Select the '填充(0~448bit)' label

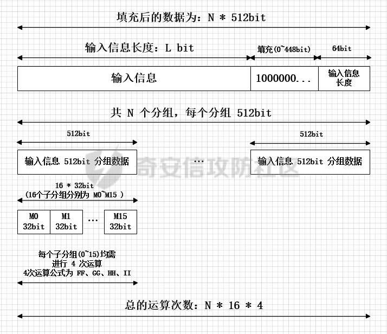click(284, 49)
